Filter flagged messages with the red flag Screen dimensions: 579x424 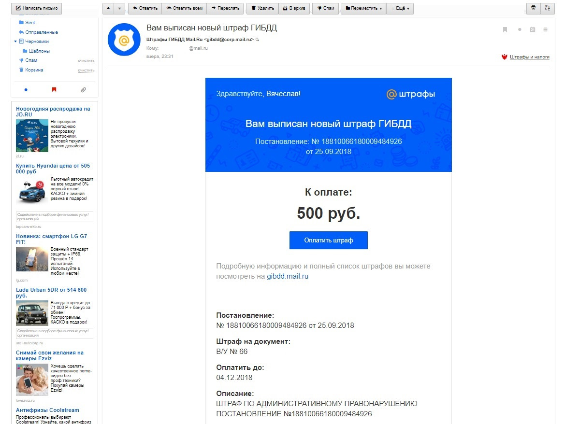[54, 90]
